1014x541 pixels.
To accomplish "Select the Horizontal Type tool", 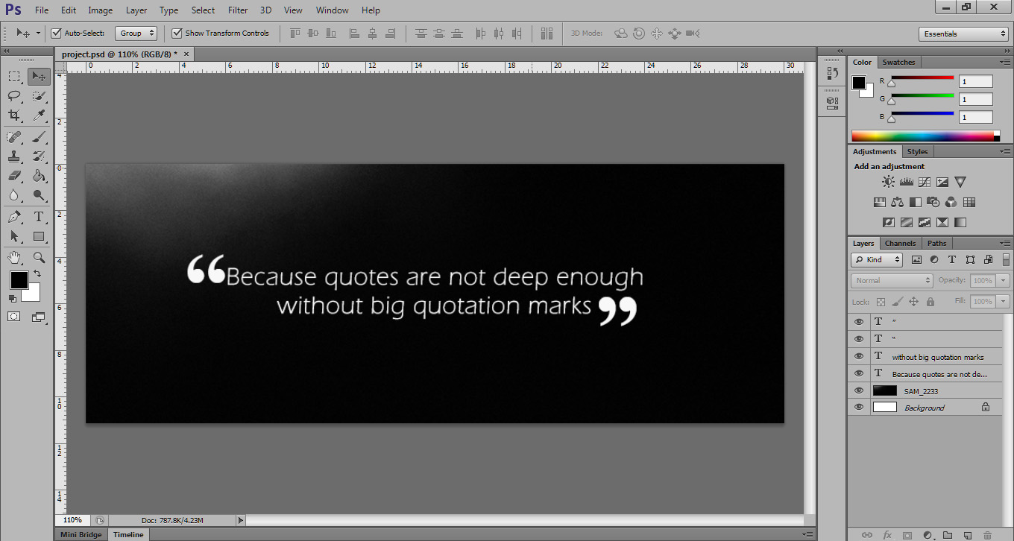I will [x=39, y=217].
